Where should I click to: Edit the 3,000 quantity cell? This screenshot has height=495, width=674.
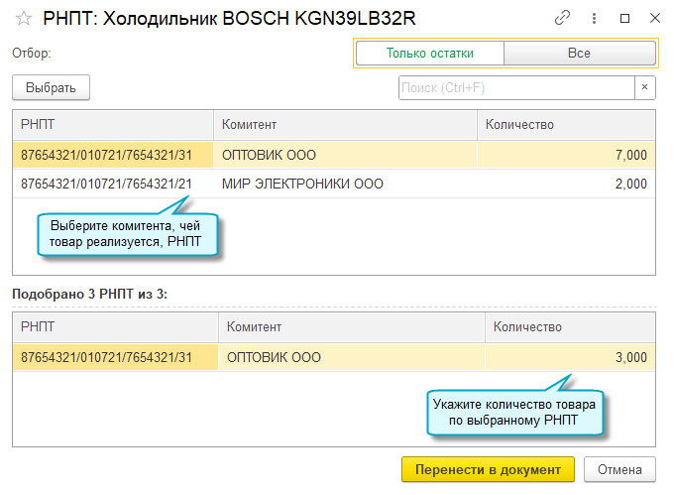tap(569, 358)
